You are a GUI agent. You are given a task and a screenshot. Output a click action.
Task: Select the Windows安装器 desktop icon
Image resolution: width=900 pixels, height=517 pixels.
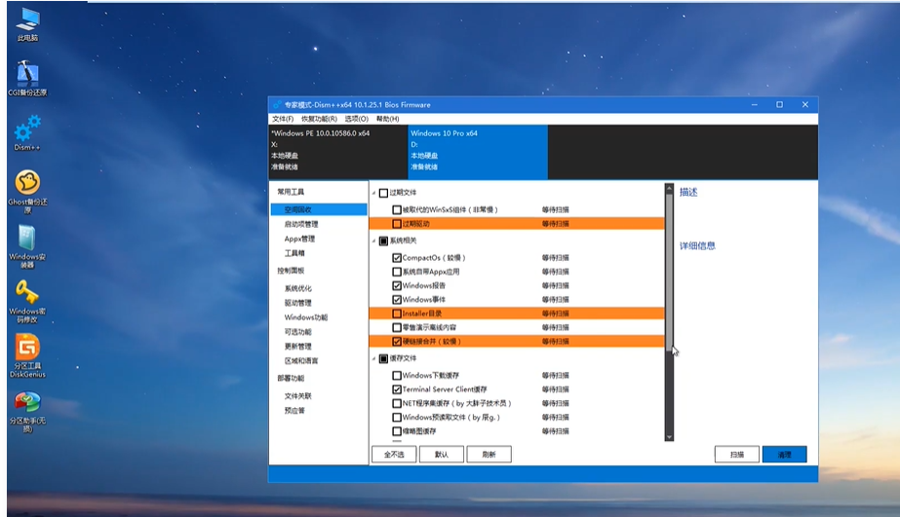point(27,246)
